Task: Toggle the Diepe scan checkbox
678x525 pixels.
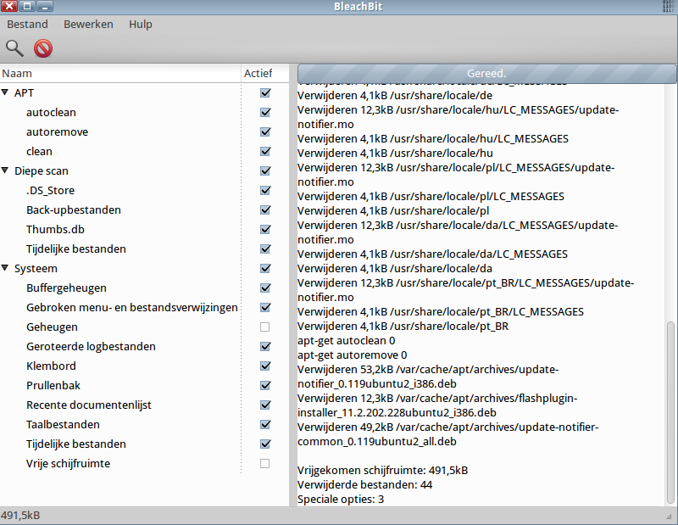Action: click(x=265, y=171)
